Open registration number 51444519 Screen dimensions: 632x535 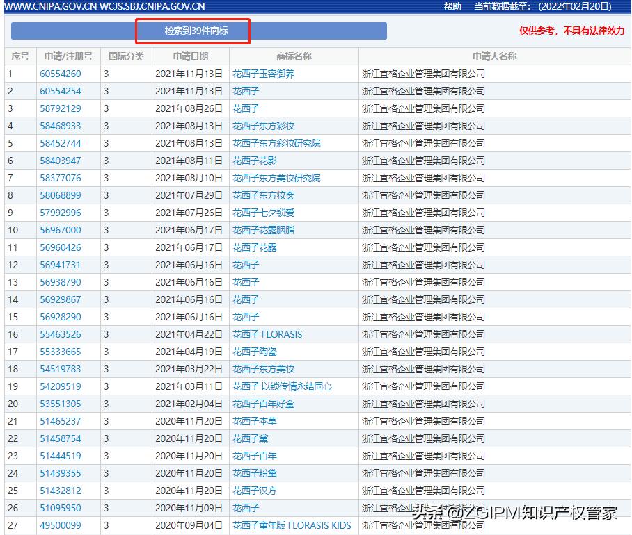click(61, 456)
